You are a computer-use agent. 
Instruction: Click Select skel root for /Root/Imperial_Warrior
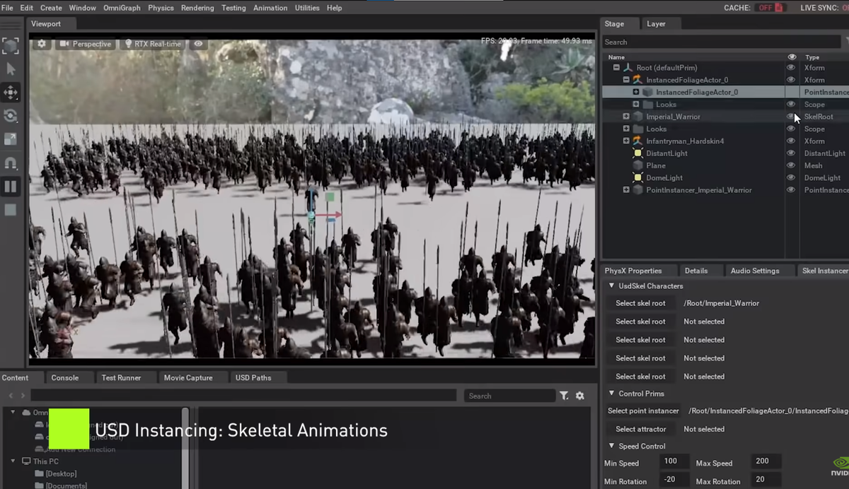coord(640,303)
